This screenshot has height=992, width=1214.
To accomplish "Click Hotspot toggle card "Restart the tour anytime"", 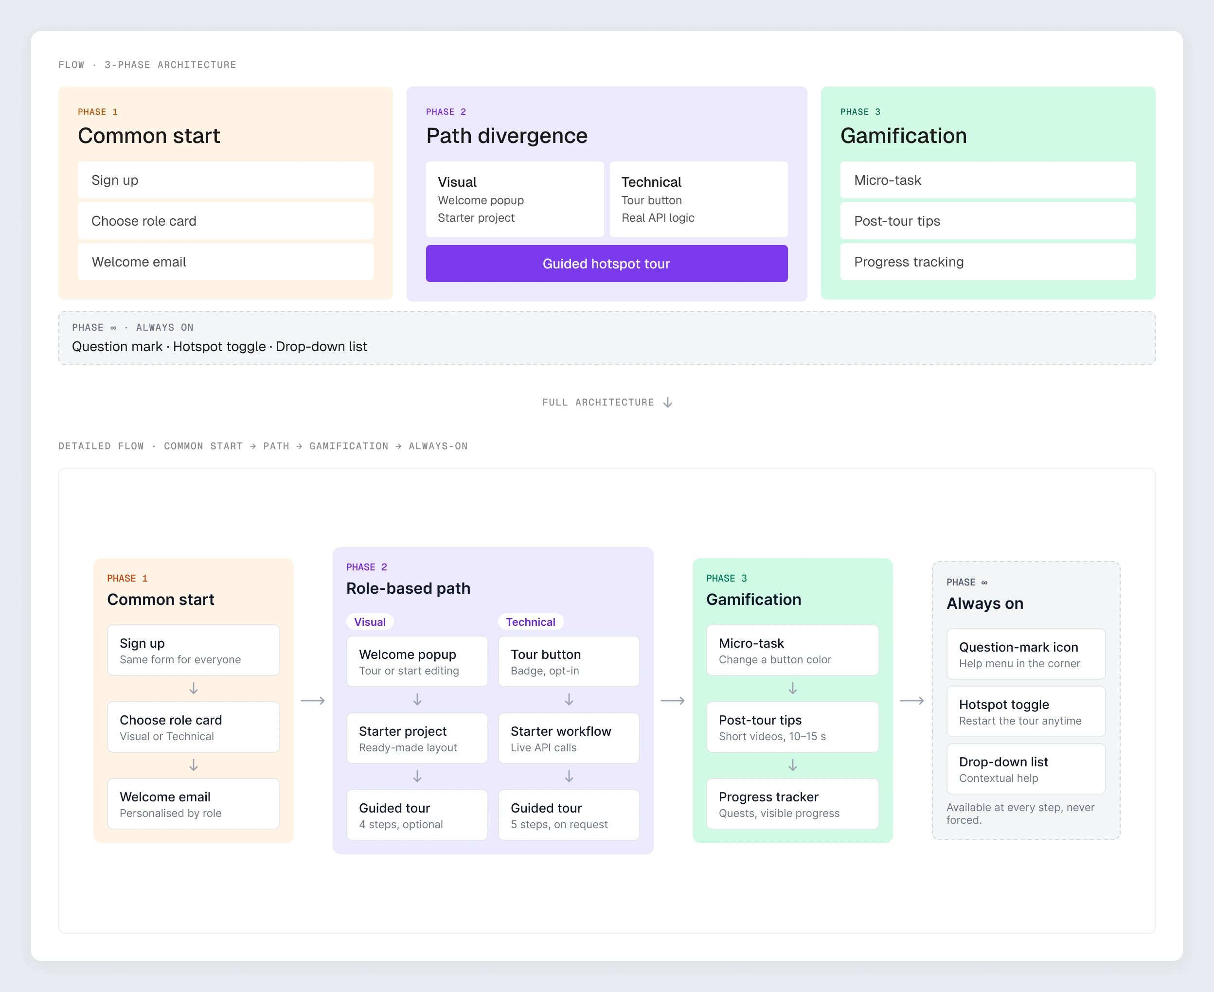I will pos(1026,711).
